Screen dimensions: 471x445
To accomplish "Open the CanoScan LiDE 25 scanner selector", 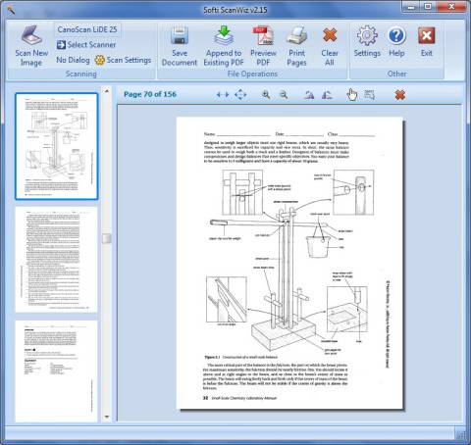I will click(87, 29).
